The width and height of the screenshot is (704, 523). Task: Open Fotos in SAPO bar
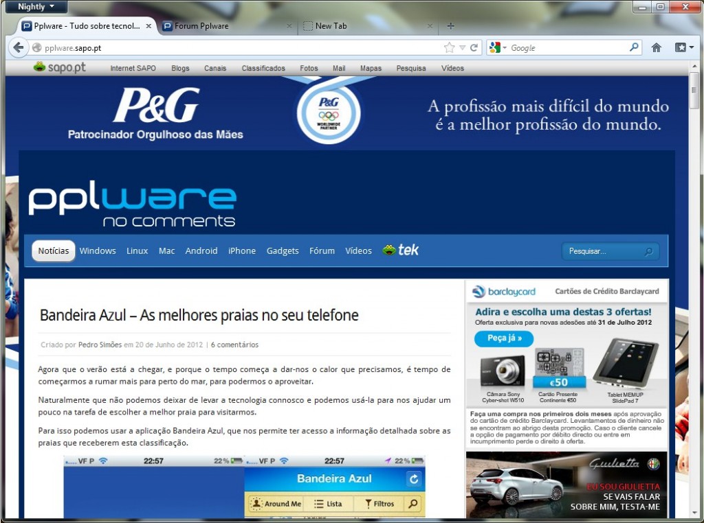309,68
